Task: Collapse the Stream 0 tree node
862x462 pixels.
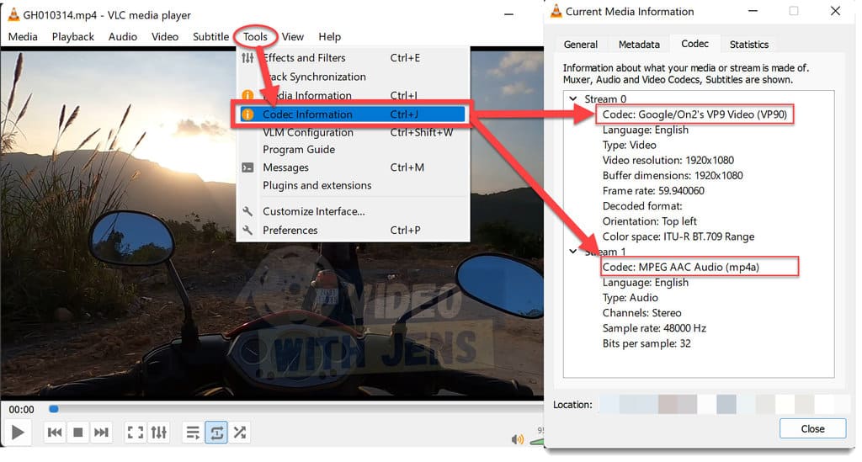Action: (572, 99)
